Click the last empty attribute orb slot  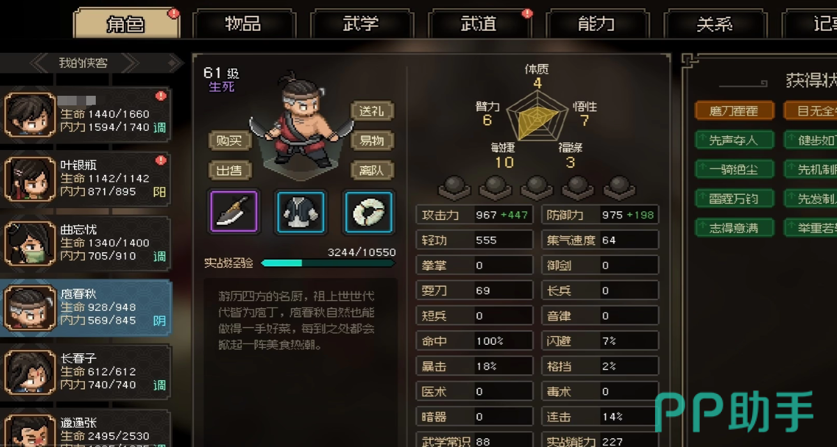point(619,186)
